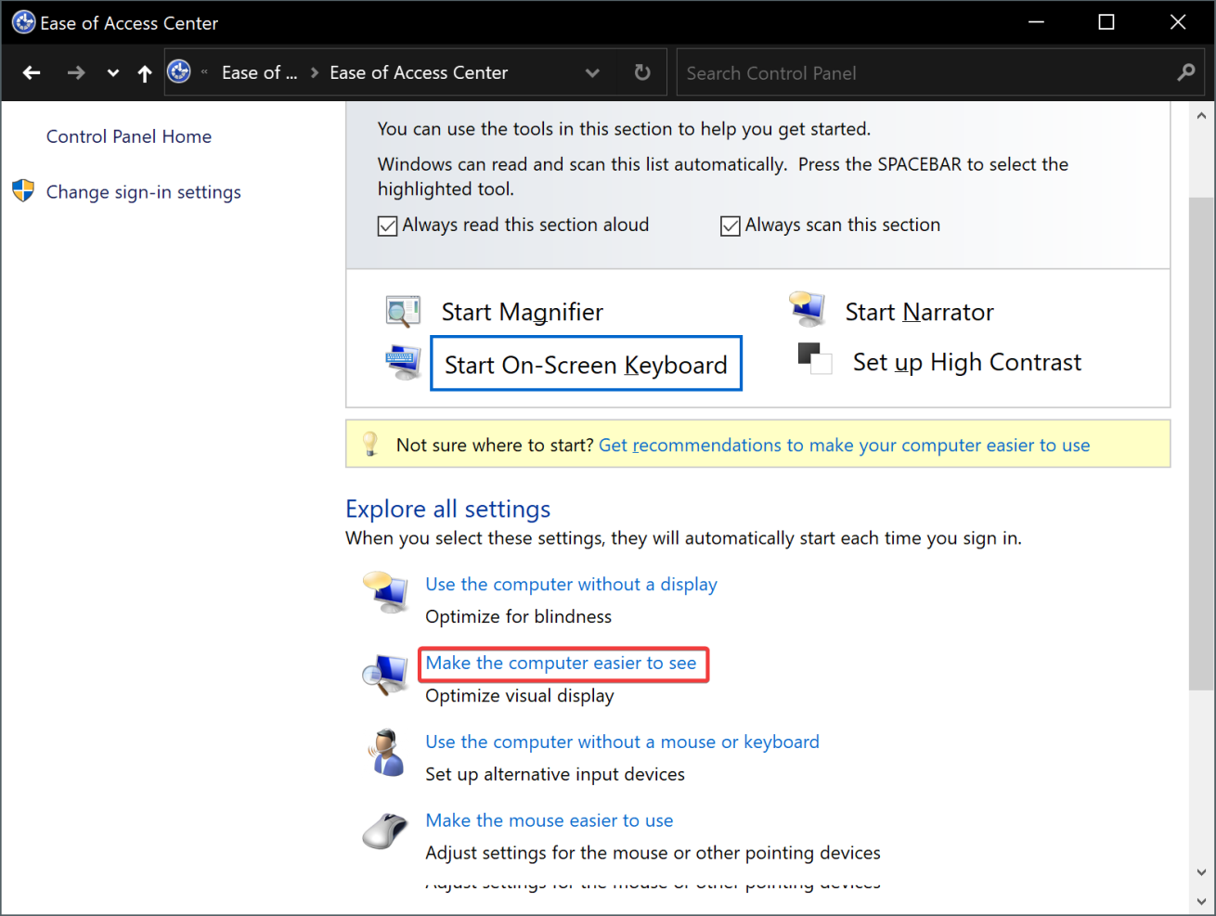Click the High Contrast icon

(814, 359)
